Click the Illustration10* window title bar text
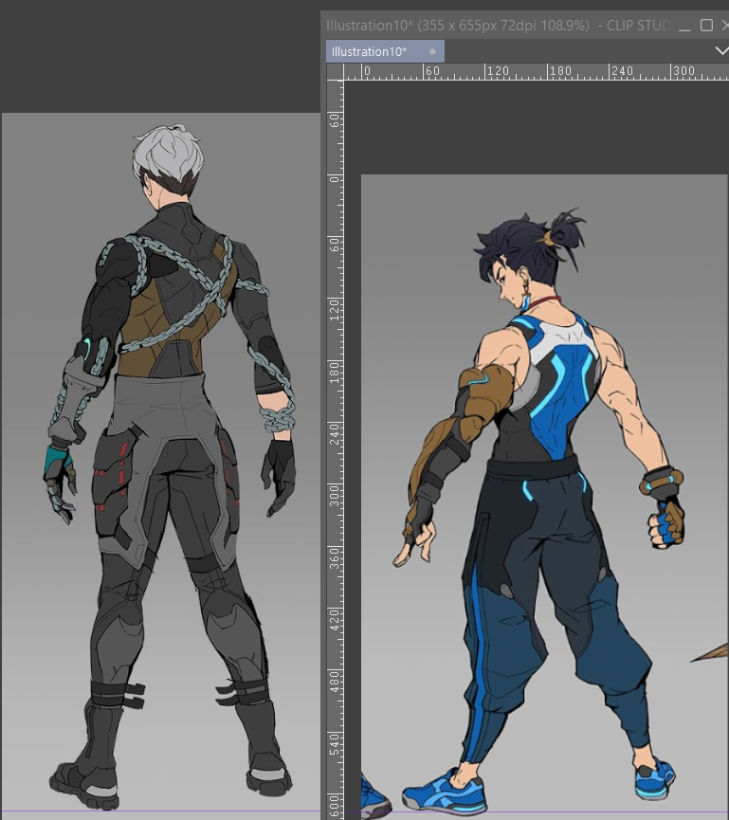729x820 pixels. pos(499,25)
